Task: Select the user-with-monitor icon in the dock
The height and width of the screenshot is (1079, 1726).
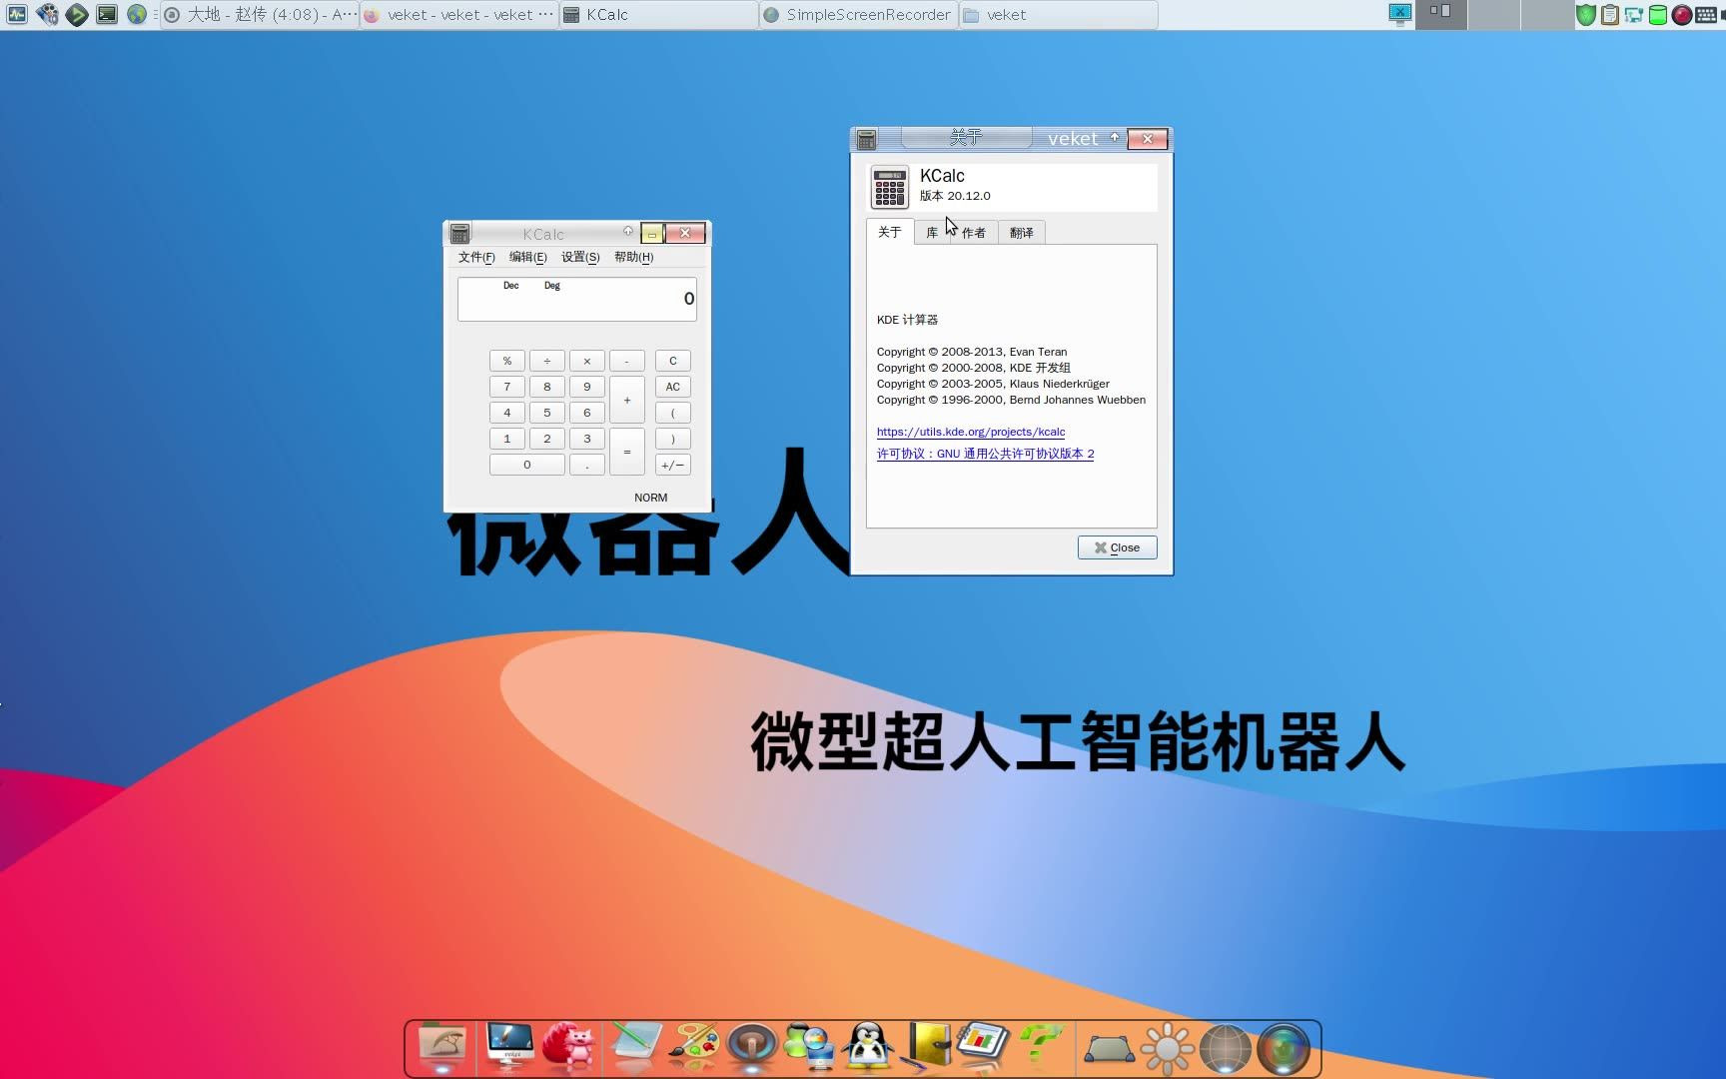Action: coord(809,1047)
